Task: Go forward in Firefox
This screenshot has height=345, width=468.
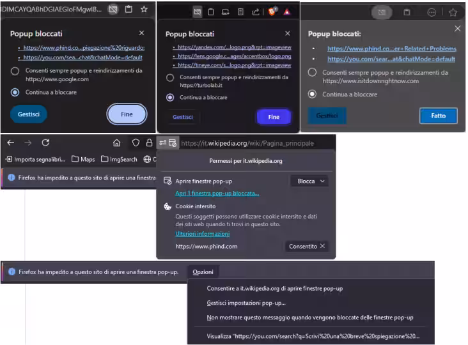Action: [28, 143]
